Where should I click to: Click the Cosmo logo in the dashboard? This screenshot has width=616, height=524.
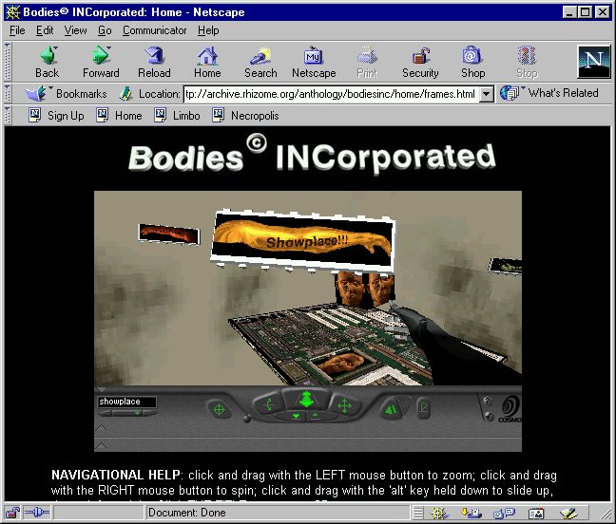tap(510, 409)
